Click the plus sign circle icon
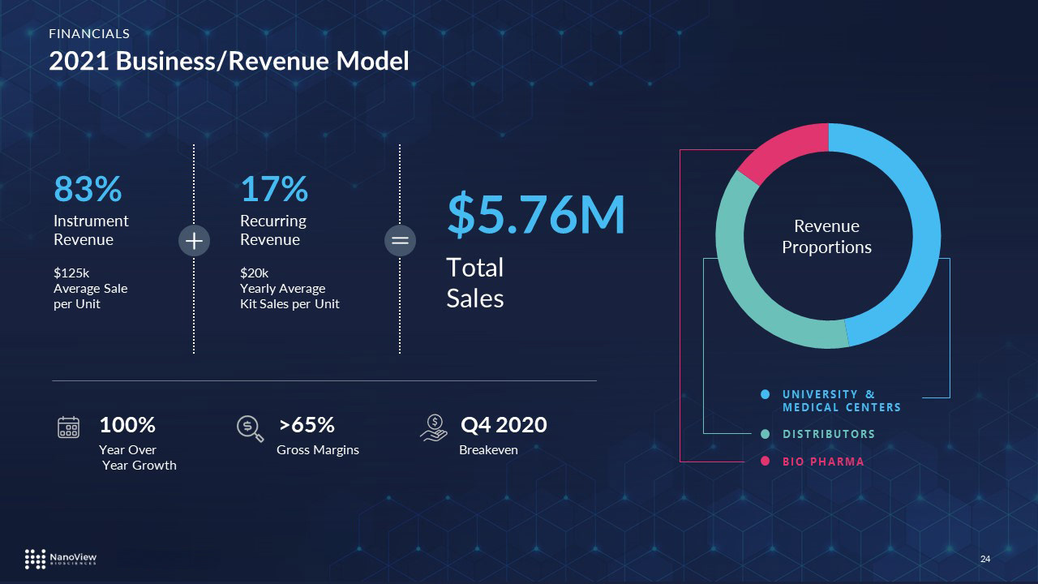 pyautogui.click(x=194, y=241)
